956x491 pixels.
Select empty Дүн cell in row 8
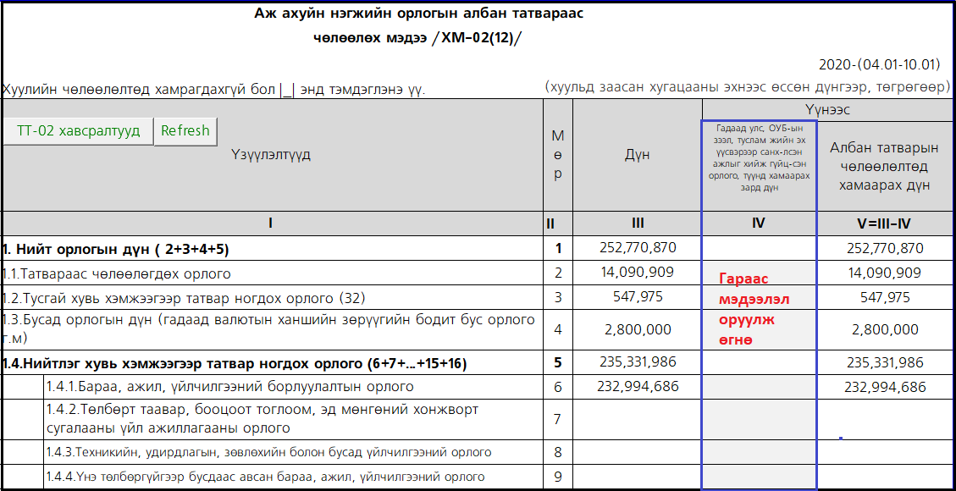(637, 452)
